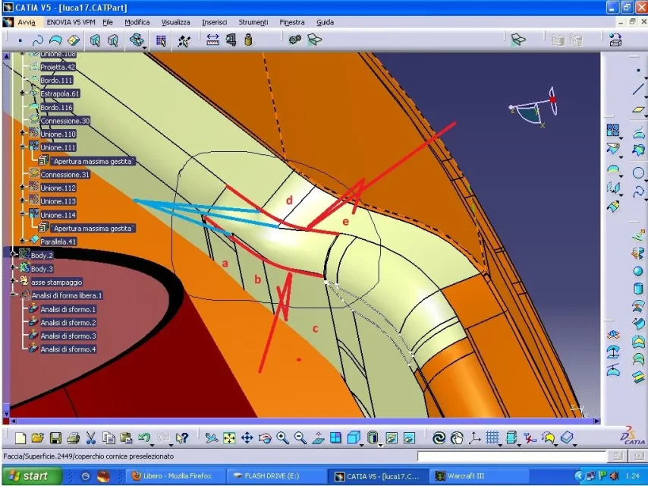Click the Zoom In magnifier
This screenshot has width=648, height=486.
pos(283,437)
